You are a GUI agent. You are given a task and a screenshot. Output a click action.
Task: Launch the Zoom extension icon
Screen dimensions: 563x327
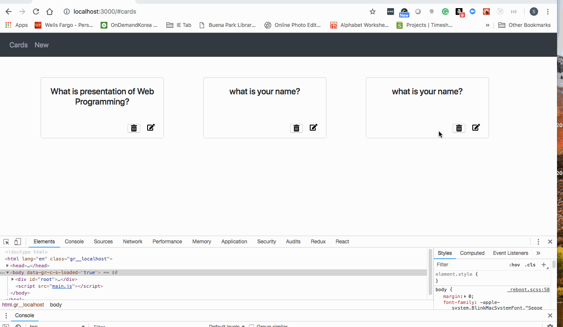pyautogui.click(x=472, y=12)
